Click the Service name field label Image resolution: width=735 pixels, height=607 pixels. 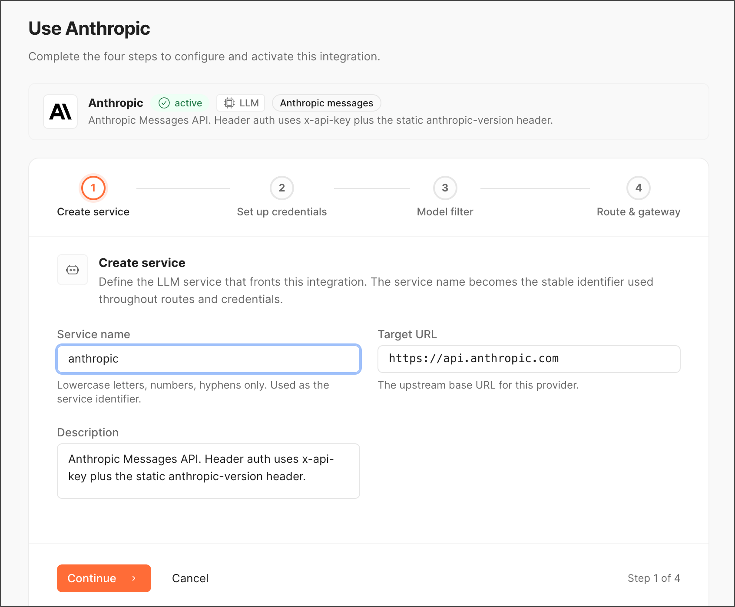point(93,334)
